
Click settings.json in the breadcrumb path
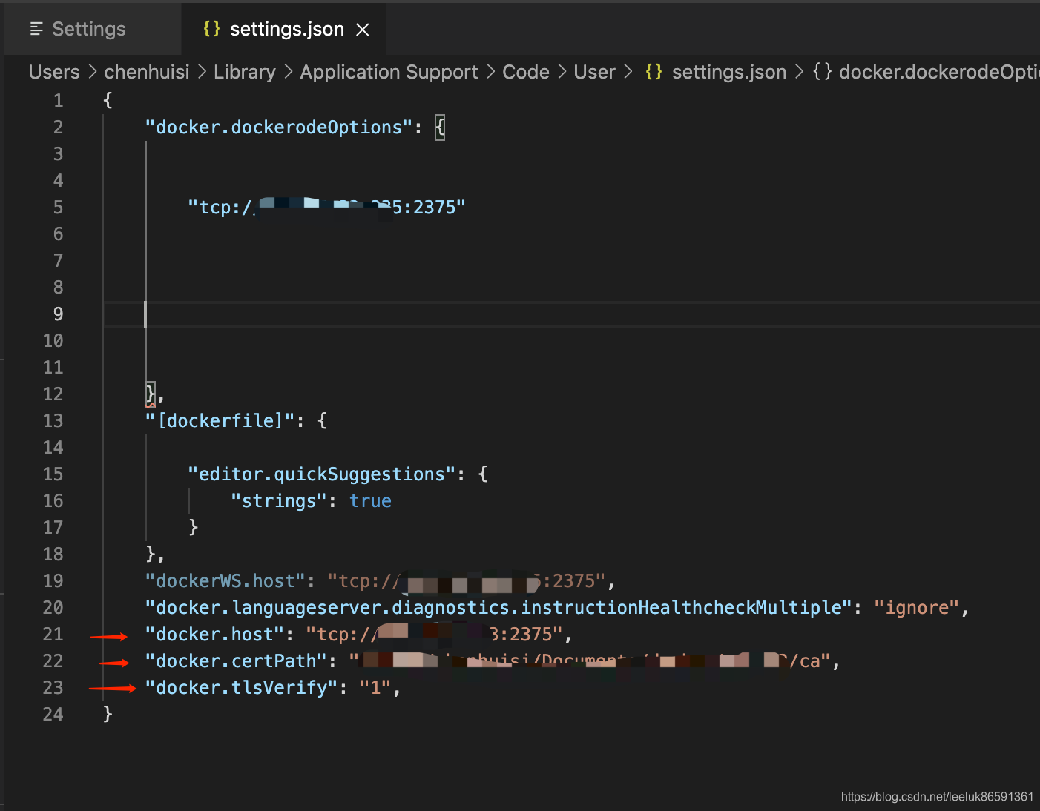click(x=729, y=72)
